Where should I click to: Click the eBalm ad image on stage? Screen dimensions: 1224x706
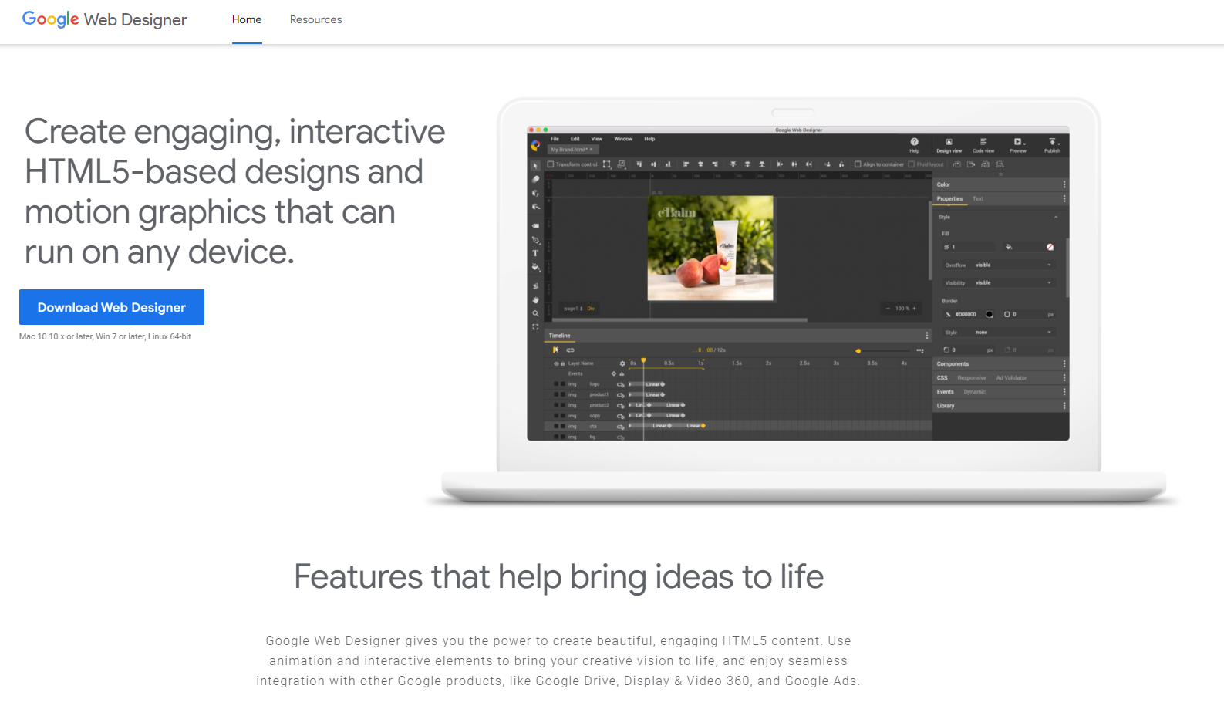pyautogui.click(x=710, y=248)
